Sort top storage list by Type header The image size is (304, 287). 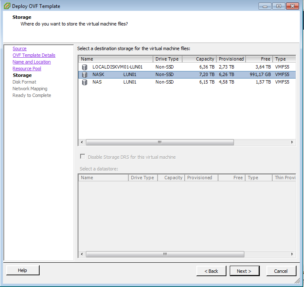[x=284, y=59]
